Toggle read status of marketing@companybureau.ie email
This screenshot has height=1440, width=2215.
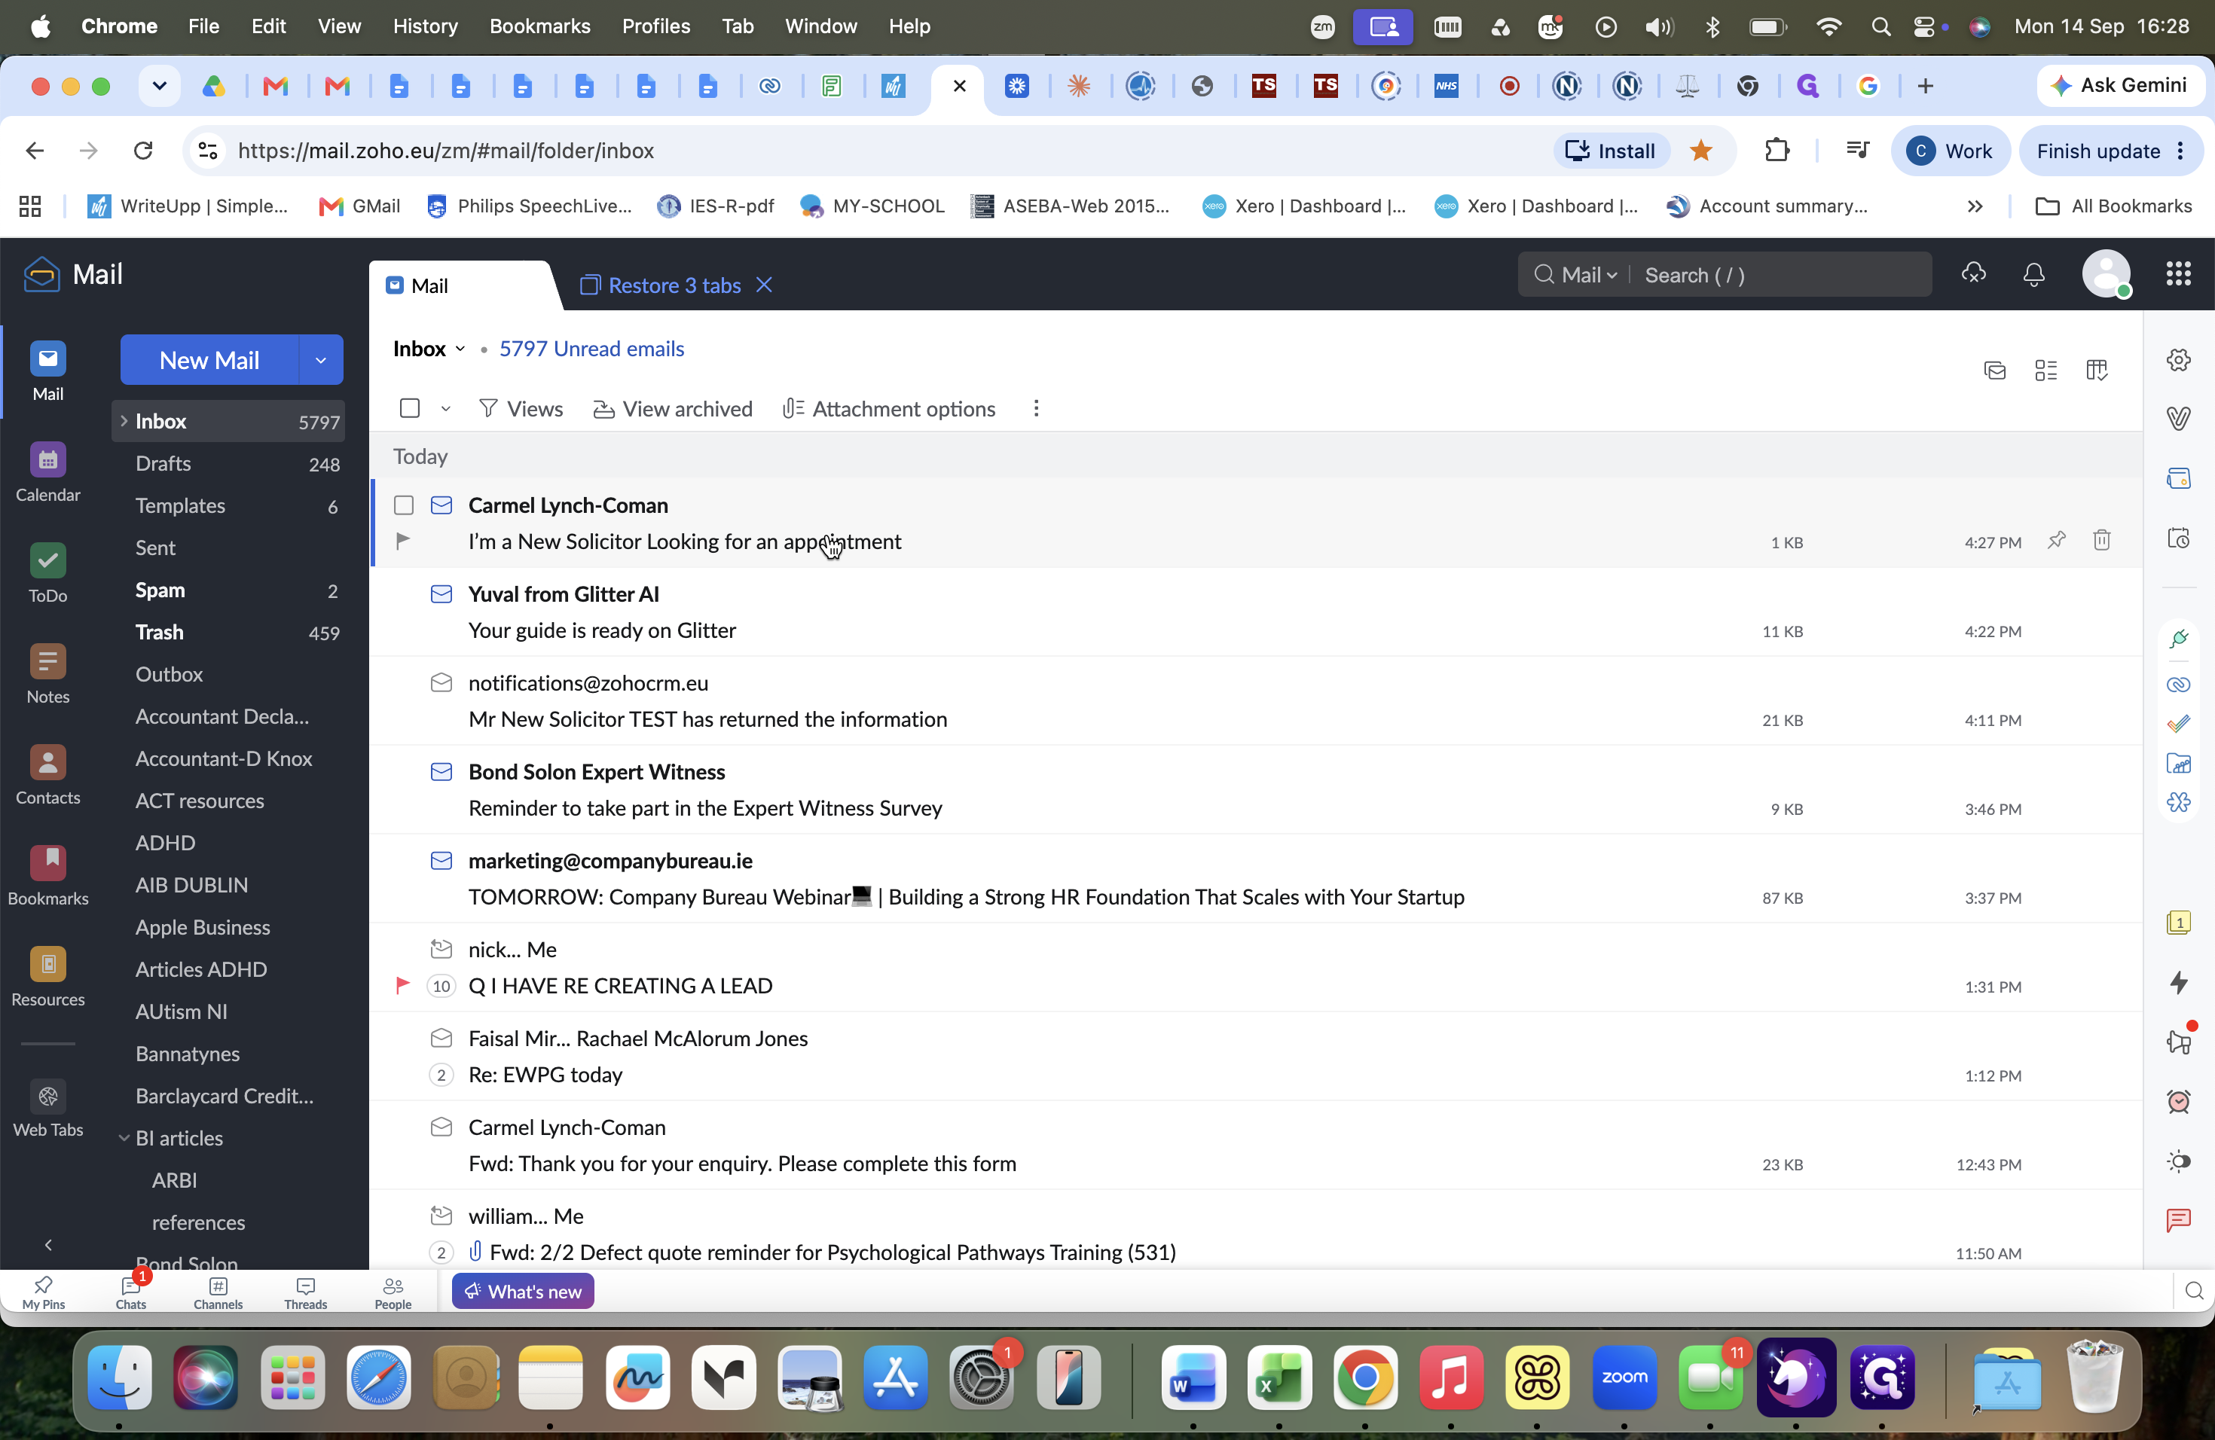click(441, 861)
